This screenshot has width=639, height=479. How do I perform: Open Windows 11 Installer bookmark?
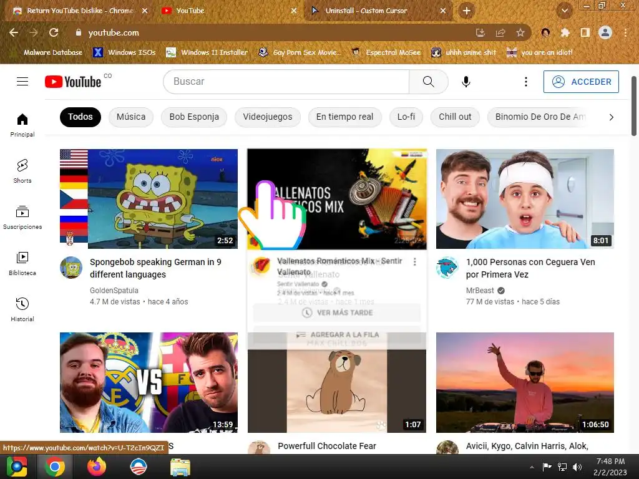(207, 52)
